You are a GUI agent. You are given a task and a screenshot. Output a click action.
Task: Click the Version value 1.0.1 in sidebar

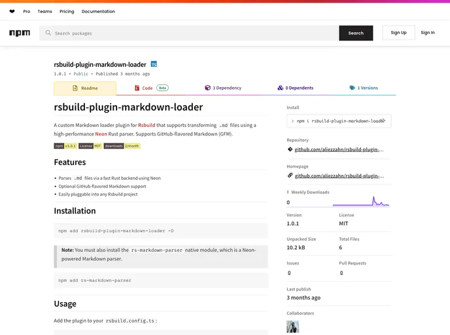pos(293,224)
